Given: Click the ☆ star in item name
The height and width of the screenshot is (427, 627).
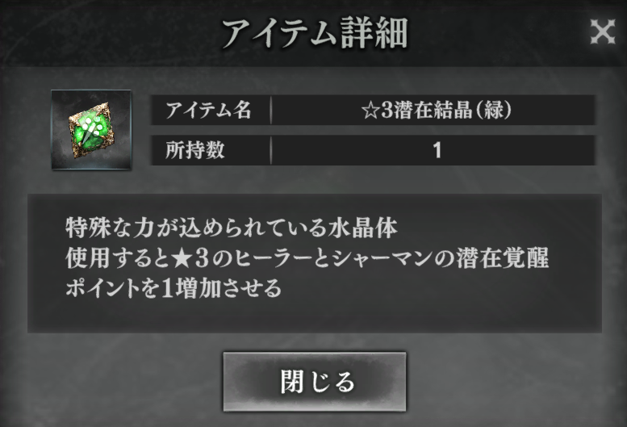Looking at the screenshot, I should (370, 111).
